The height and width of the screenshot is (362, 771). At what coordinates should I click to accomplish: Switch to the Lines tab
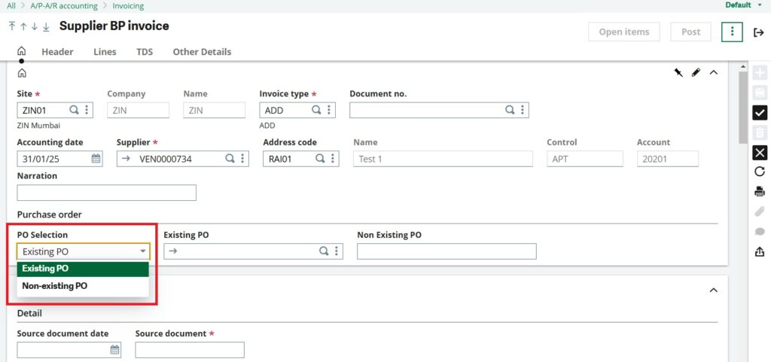point(105,52)
